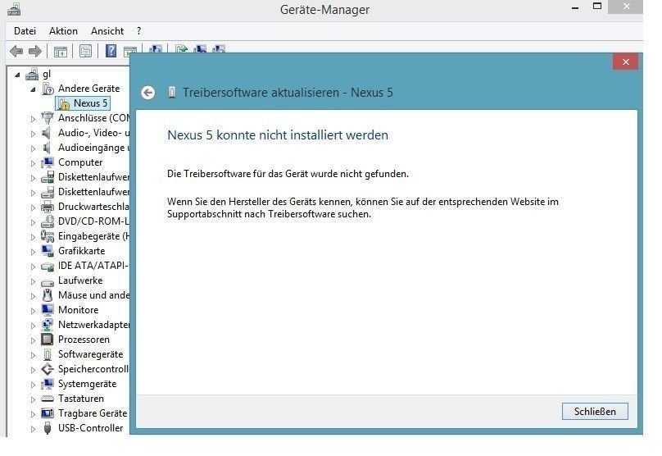Click the Systemgeräte icon
The height and width of the screenshot is (456, 662).
point(48,384)
